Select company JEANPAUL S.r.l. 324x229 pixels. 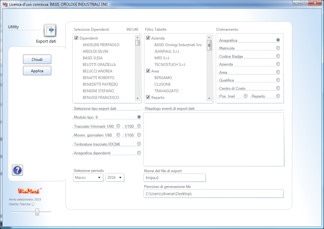click(167, 51)
